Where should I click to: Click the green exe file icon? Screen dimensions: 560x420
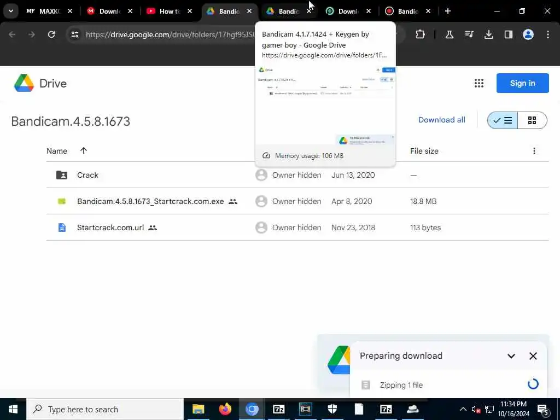tap(62, 201)
